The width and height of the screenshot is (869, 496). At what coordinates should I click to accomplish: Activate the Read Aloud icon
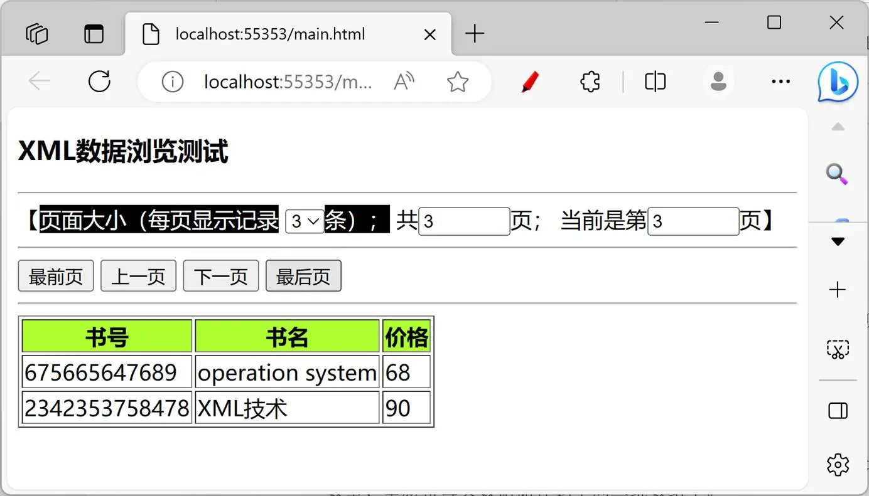404,82
